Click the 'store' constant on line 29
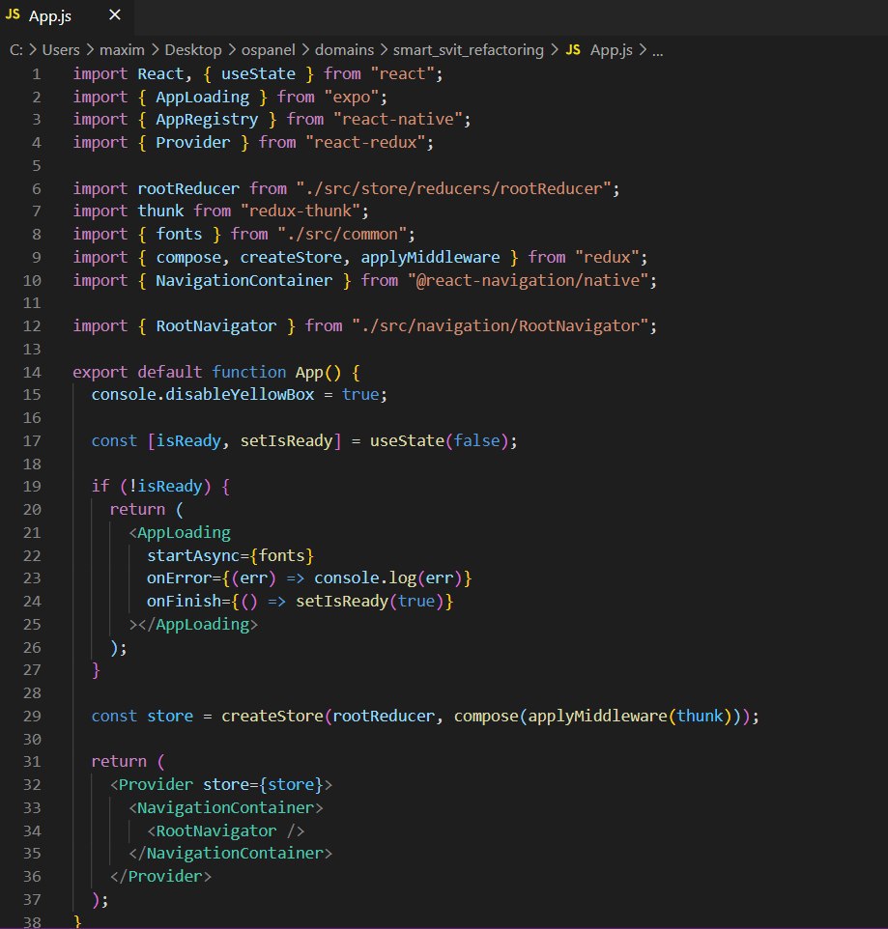Image resolution: width=888 pixels, height=929 pixels. point(169,717)
